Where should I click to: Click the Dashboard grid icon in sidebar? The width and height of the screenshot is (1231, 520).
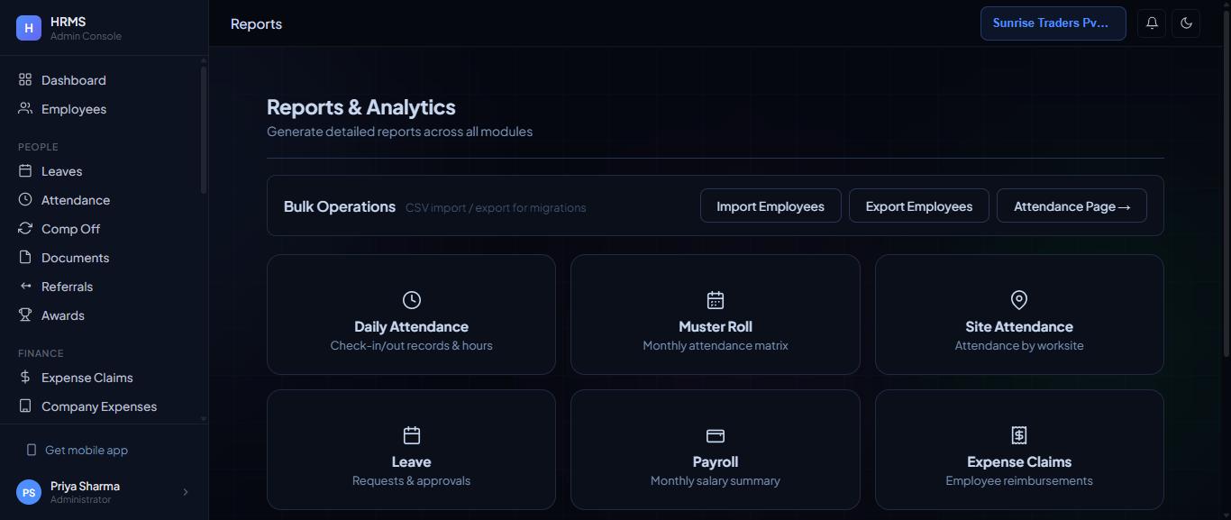(25, 80)
